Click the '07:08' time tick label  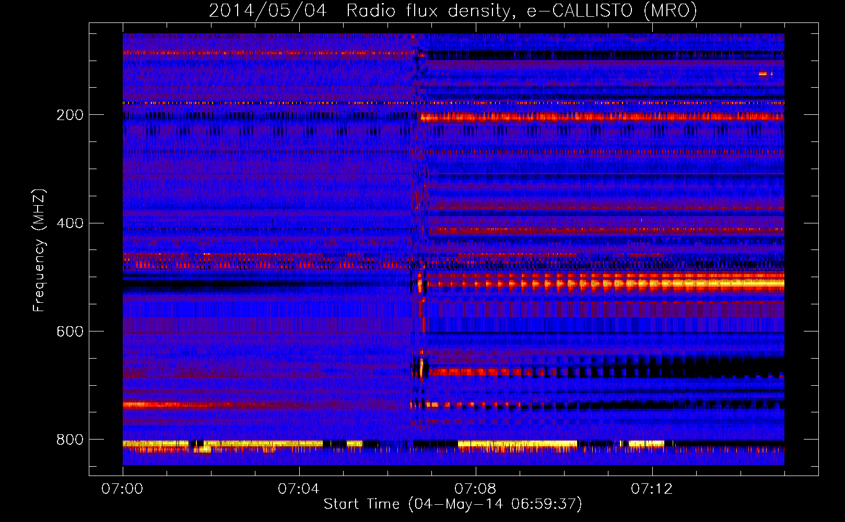475,489
